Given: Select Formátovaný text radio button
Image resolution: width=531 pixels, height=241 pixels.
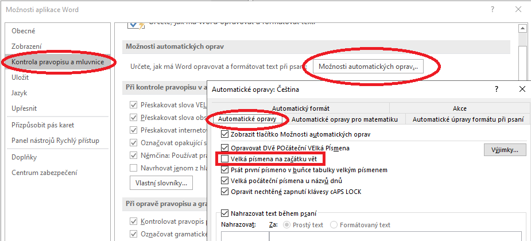Looking at the screenshot, I should pyautogui.click(x=334, y=225).
